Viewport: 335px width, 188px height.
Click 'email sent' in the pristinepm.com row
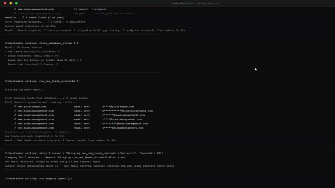click(x=82, y=107)
